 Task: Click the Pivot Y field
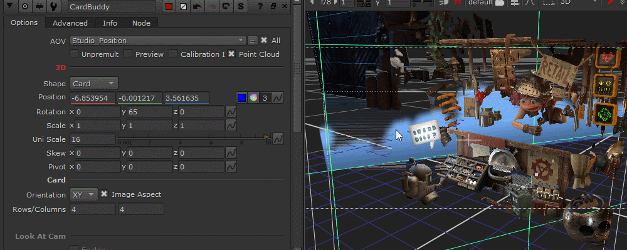(150, 167)
